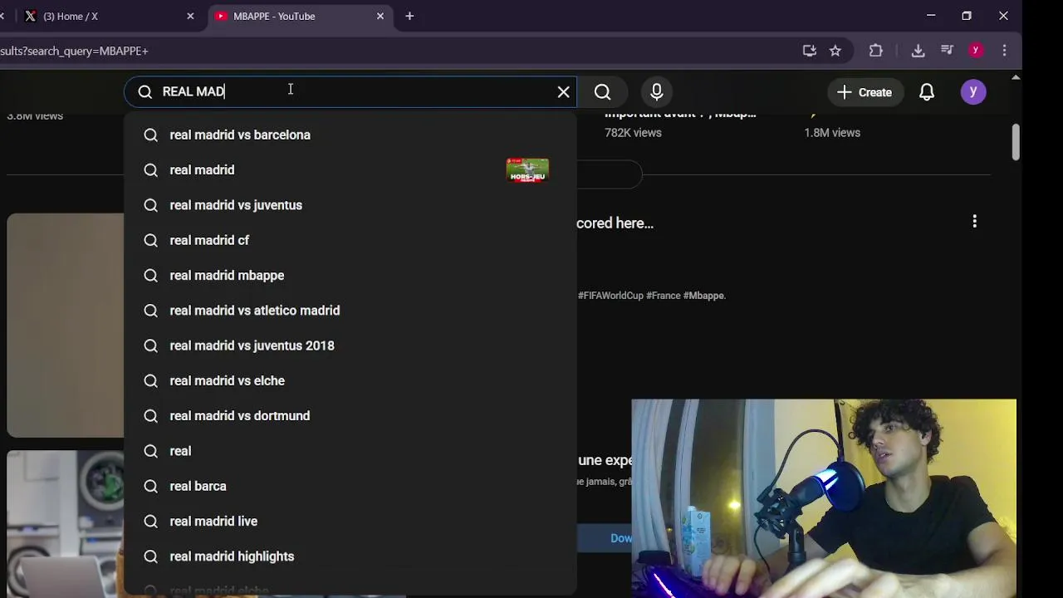Pick suggestion 'real madrid mbappe'
Viewport: 1063px width, 598px height.
point(350,275)
